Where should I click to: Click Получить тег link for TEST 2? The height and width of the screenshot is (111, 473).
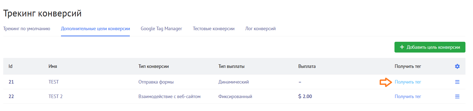pos(408,96)
